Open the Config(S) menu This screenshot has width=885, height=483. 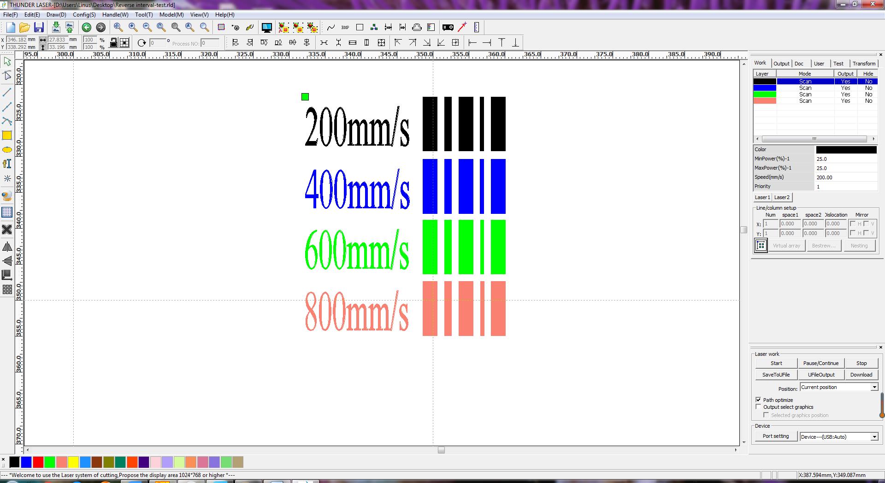[x=84, y=15]
